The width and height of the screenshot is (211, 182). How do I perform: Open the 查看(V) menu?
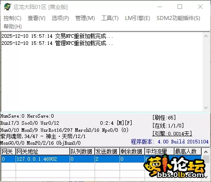coord(37,18)
